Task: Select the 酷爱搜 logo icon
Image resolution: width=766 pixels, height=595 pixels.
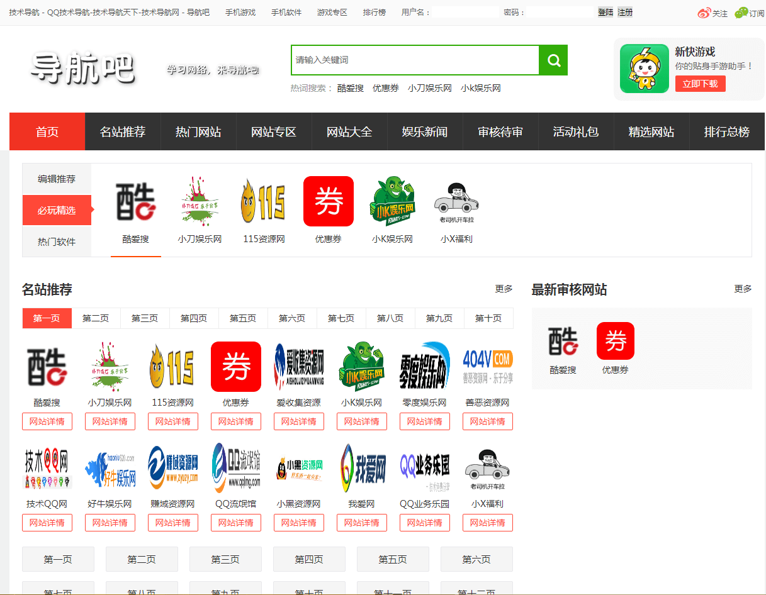Action: coord(135,201)
